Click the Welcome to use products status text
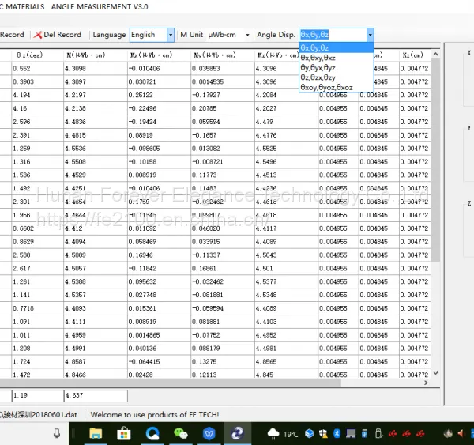 [155, 415]
